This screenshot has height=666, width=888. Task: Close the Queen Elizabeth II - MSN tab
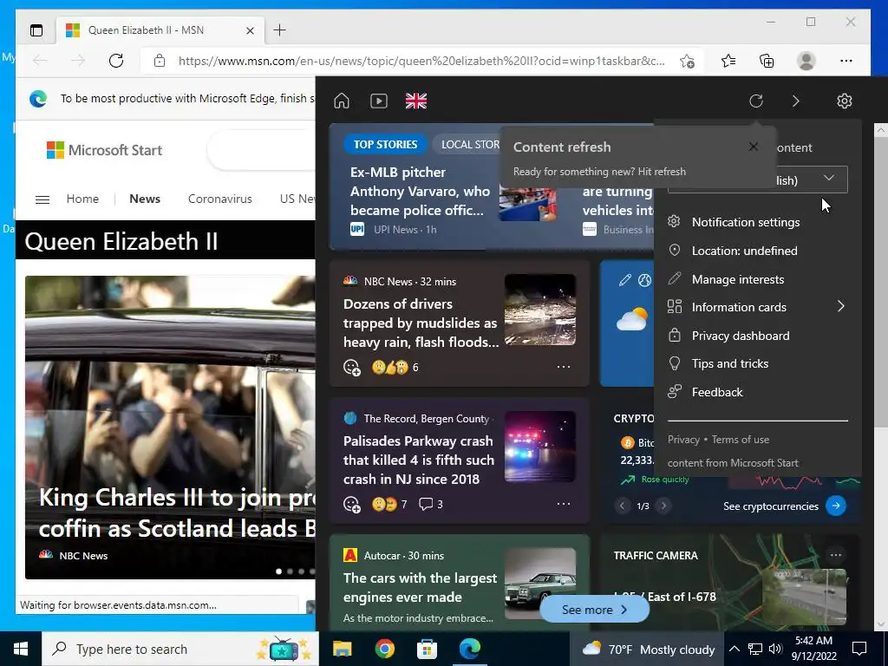click(x=250, y=30)
